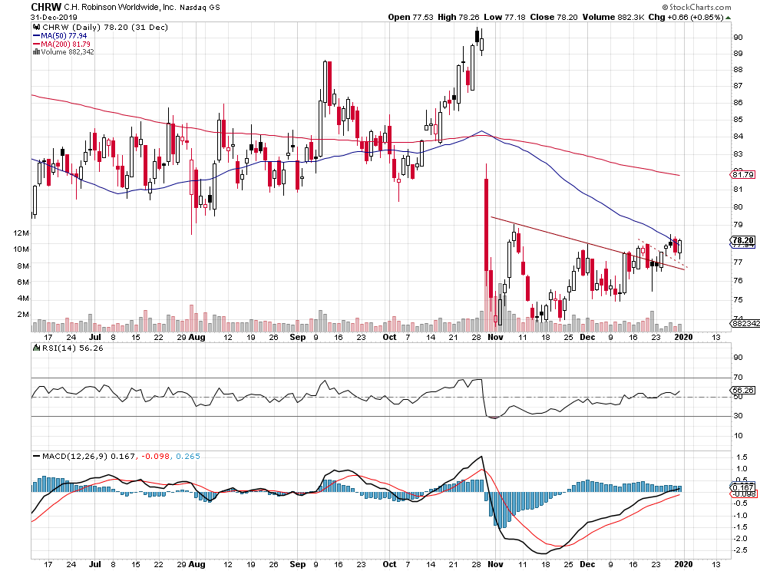Click the High 78.26 value
Viewport: 760px width, 571px height.
pos(458,17)
